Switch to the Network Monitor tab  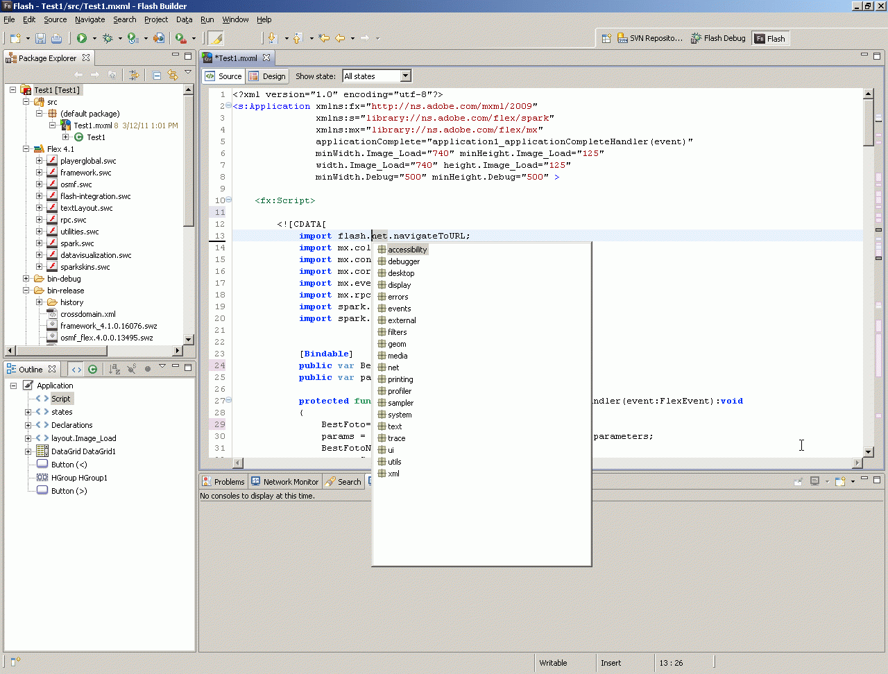point(284,482)
